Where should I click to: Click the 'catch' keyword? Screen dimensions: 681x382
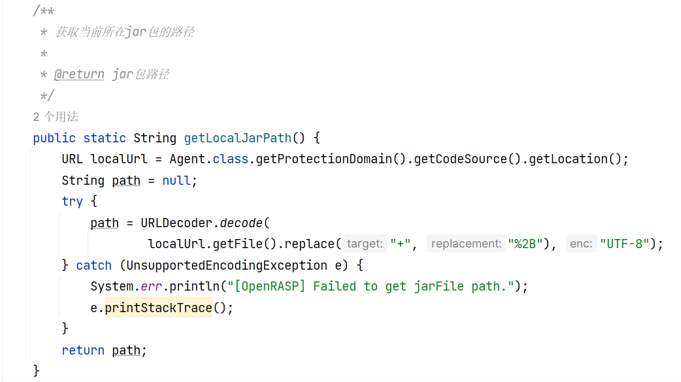click(94, 265)
